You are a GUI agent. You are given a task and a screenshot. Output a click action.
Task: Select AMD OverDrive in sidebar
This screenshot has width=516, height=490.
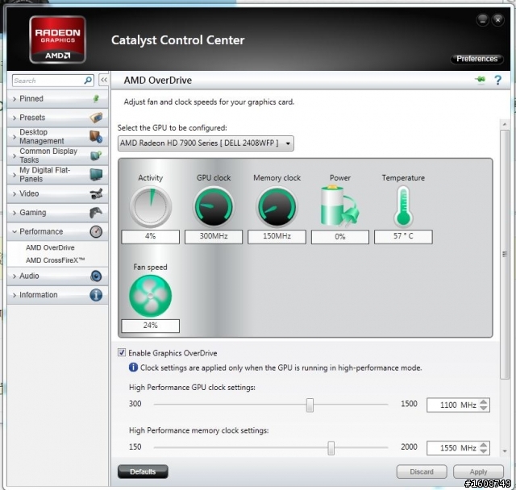50,247
